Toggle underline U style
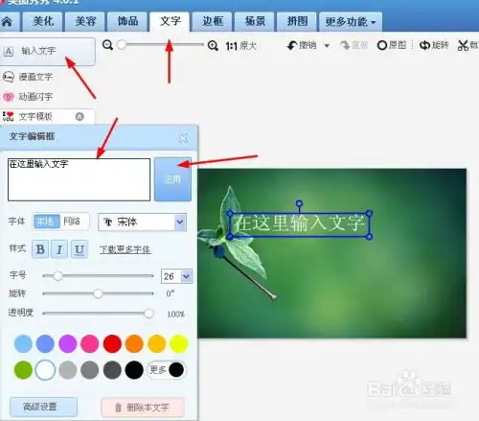The width and height of the screenshot is (479, 421). click(80, 249)
